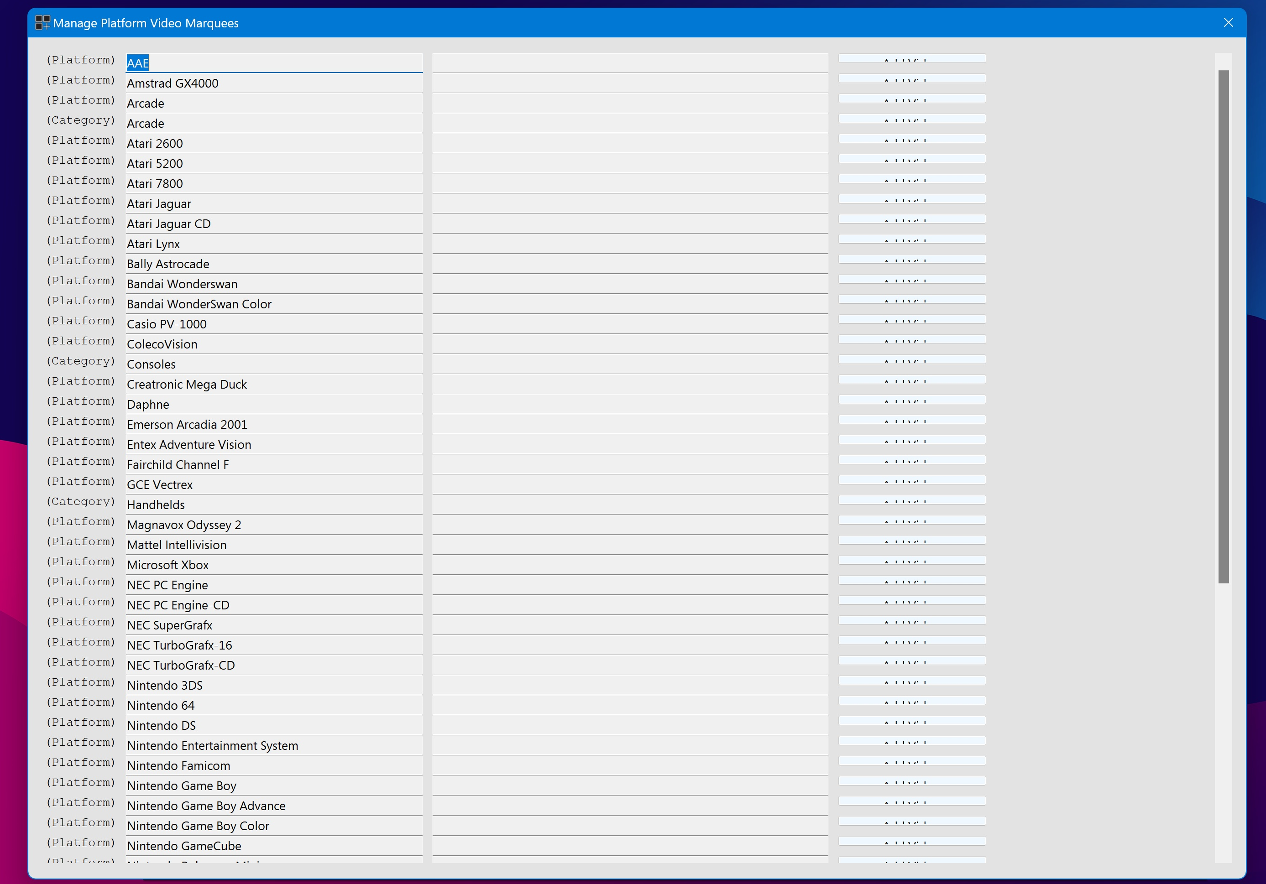1266x884 pixels.
Task: Select the Creatronic Mega Duck name field
Action: (274, 384)
